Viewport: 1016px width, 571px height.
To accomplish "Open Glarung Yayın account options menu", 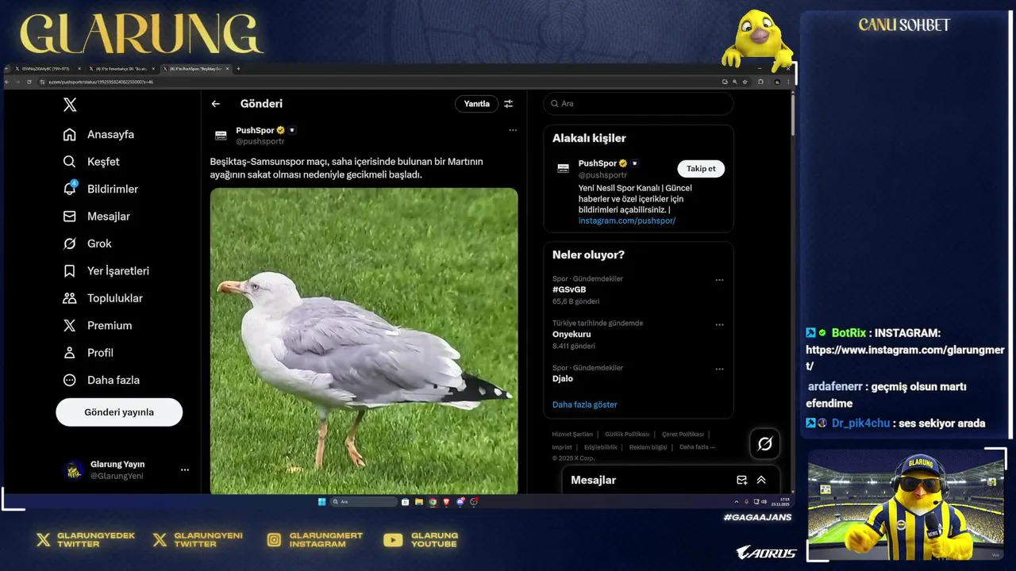I will pos(185,469).
